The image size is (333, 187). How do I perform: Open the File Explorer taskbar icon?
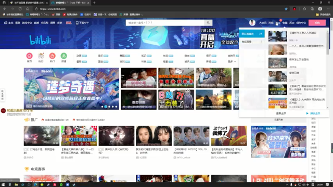pyautogui.click(x=16, y=185)
